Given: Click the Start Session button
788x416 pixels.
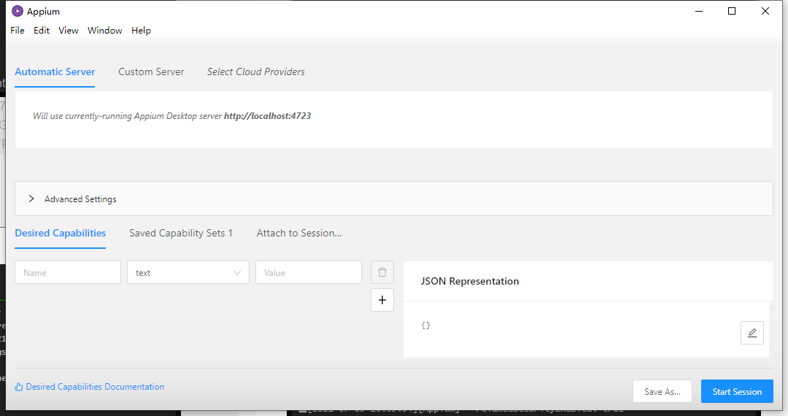Looking at the screenshot, I should tap(737, 391).
